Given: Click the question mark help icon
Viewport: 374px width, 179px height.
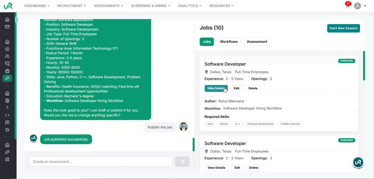Looking at the screenshot, I should point(7,108).
